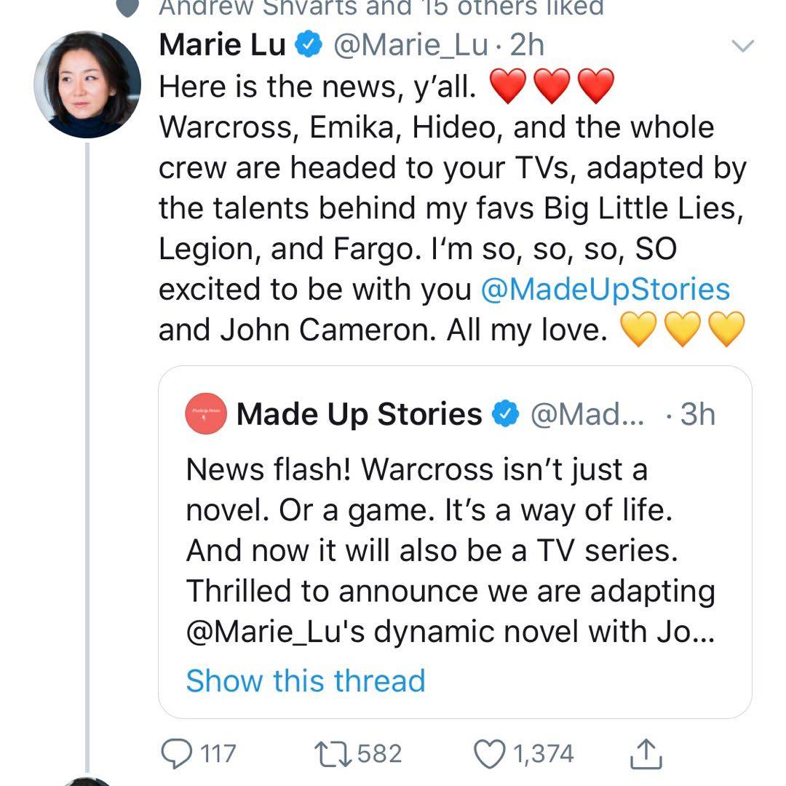This screenshot has width=786, height=786.
Task: View who liked via heart icon at top
Action: 128,7
